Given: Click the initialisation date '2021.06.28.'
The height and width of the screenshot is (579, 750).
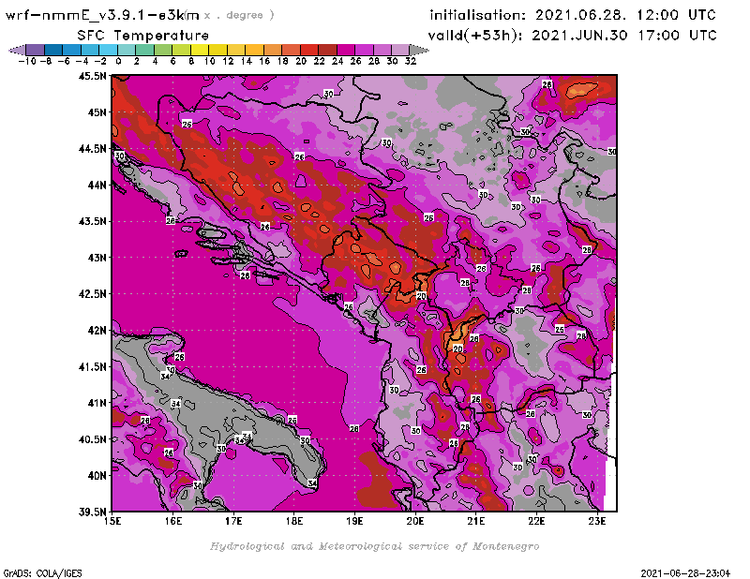Looking at the screenshot, I should point(583,15).
